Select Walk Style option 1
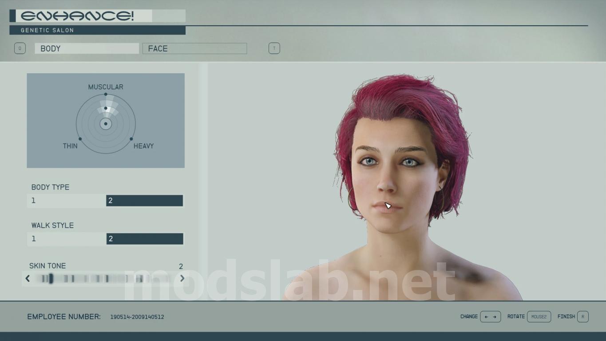 (66, 239)
